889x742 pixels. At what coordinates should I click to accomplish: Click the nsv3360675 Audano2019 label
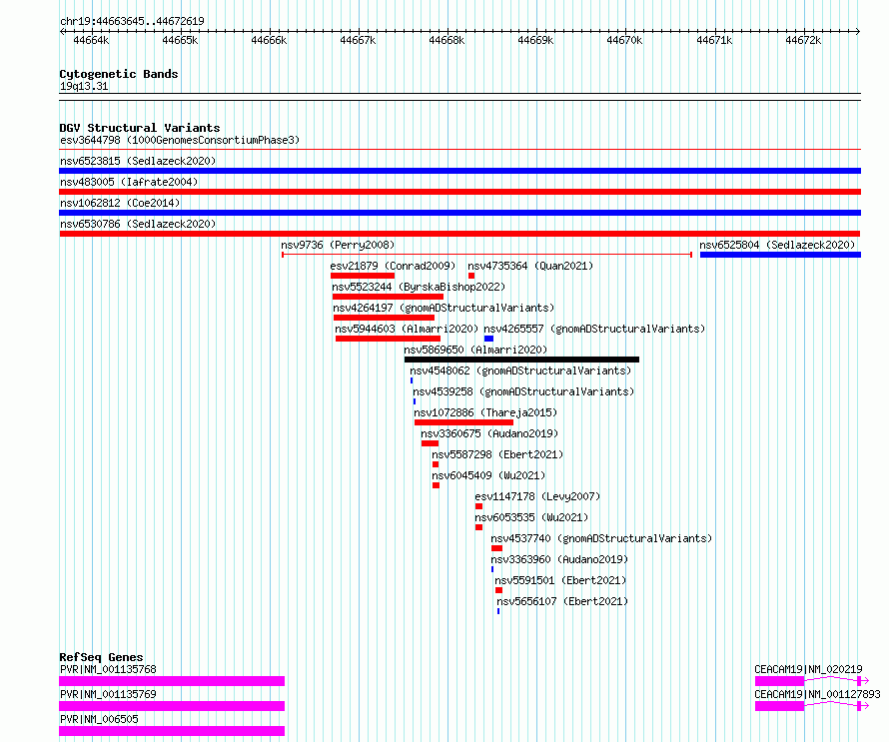tap(489, 433)
